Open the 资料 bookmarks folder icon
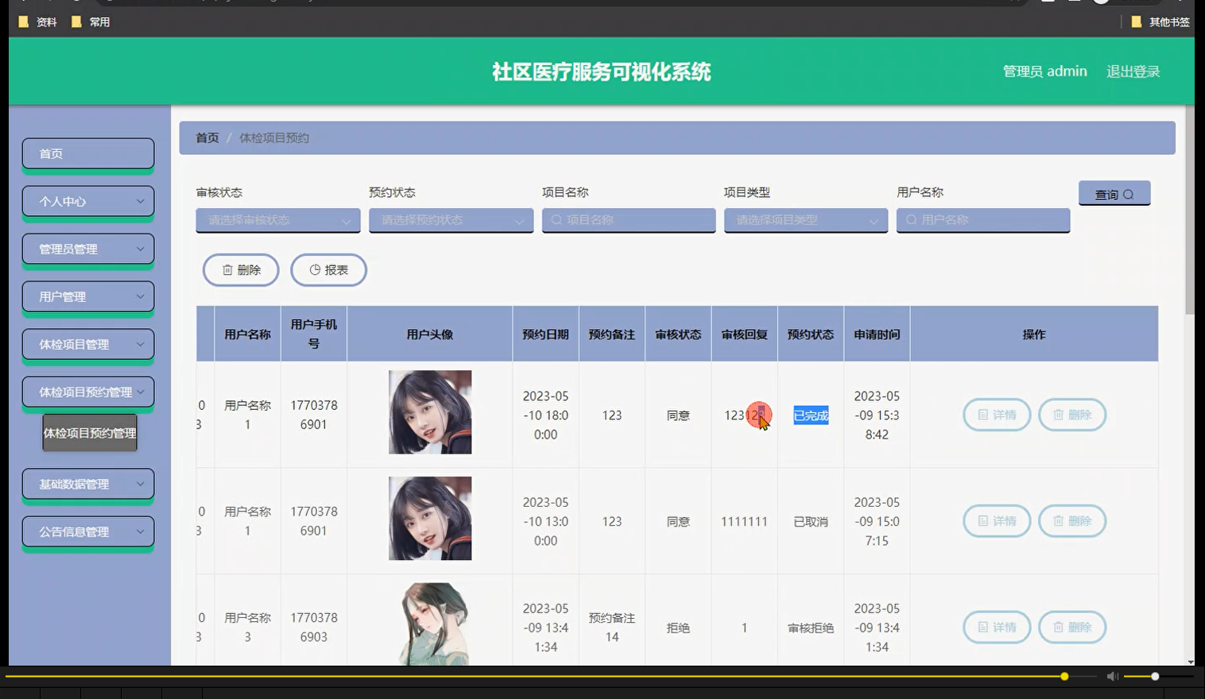This screenshot has width=1205, height=699. point(22,21)
